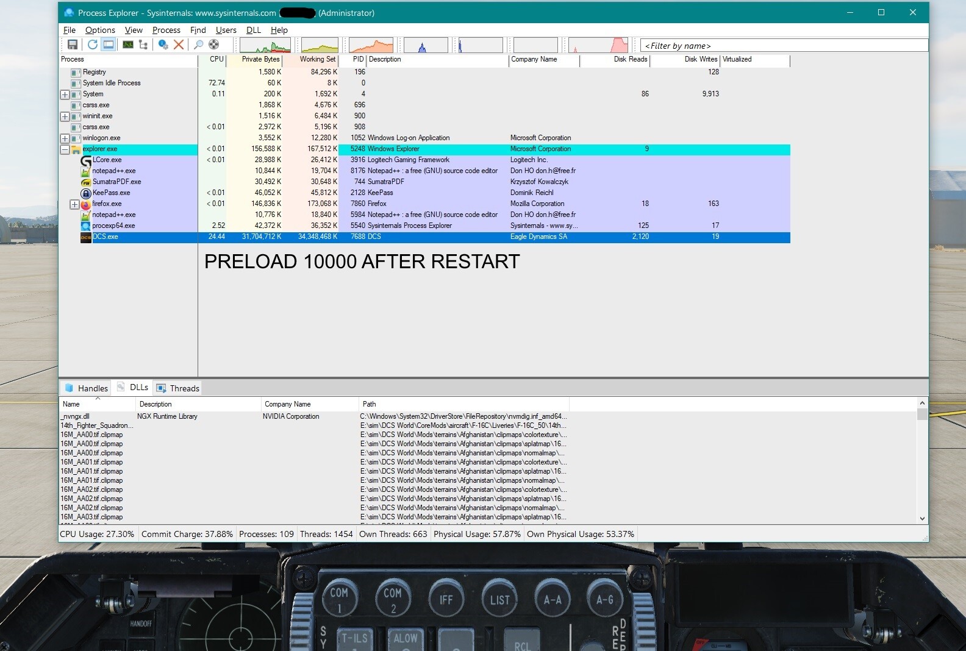966x651 pixels.
Task: Open the Users menu
Action: pos(226,30)
